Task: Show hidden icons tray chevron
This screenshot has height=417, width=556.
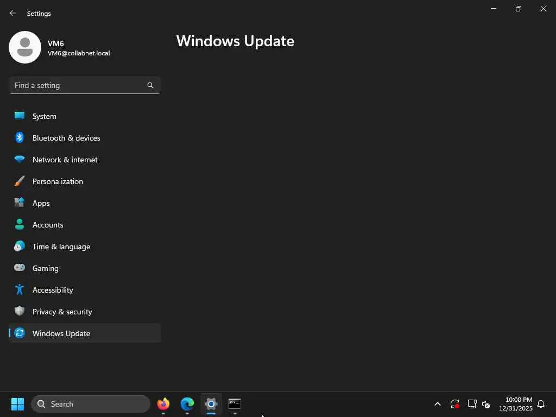Action: pyautogui.click(x=438, y=404)
